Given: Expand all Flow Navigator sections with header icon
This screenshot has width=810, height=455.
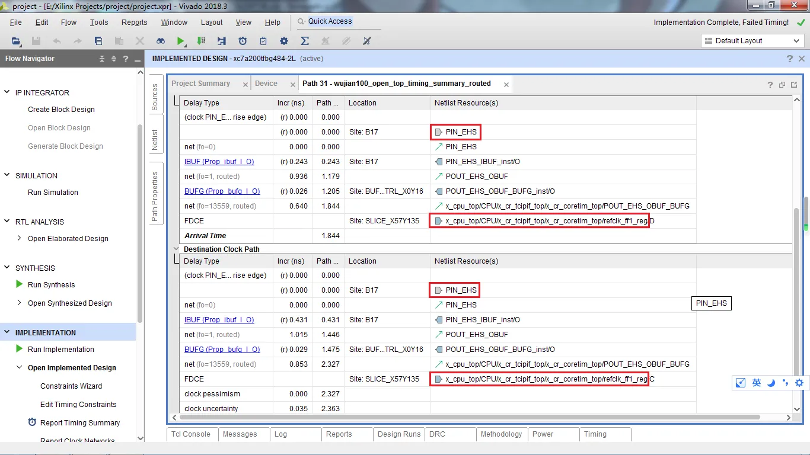Looking at the screenshot, I should point(114,59).
